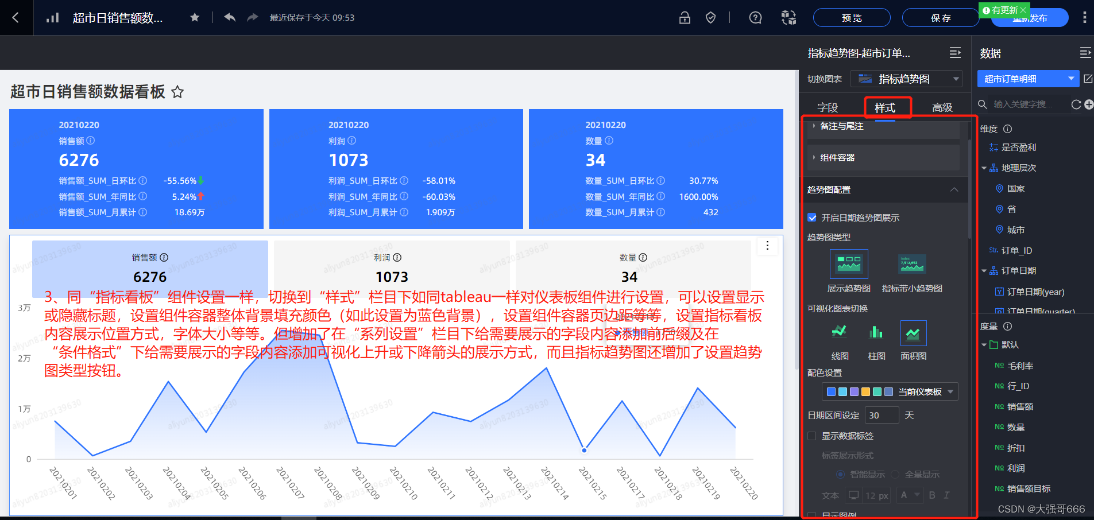
Task: Open the label text color dropdown
Action: 910,495
